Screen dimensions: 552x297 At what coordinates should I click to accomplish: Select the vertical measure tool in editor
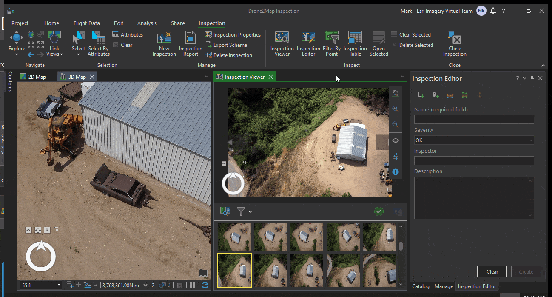(x=479, y=95)
